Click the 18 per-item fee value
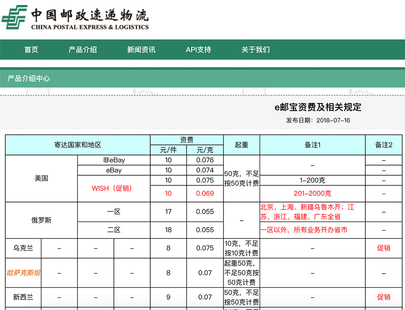Screen dimensions: 405x310 click(168, 230)
